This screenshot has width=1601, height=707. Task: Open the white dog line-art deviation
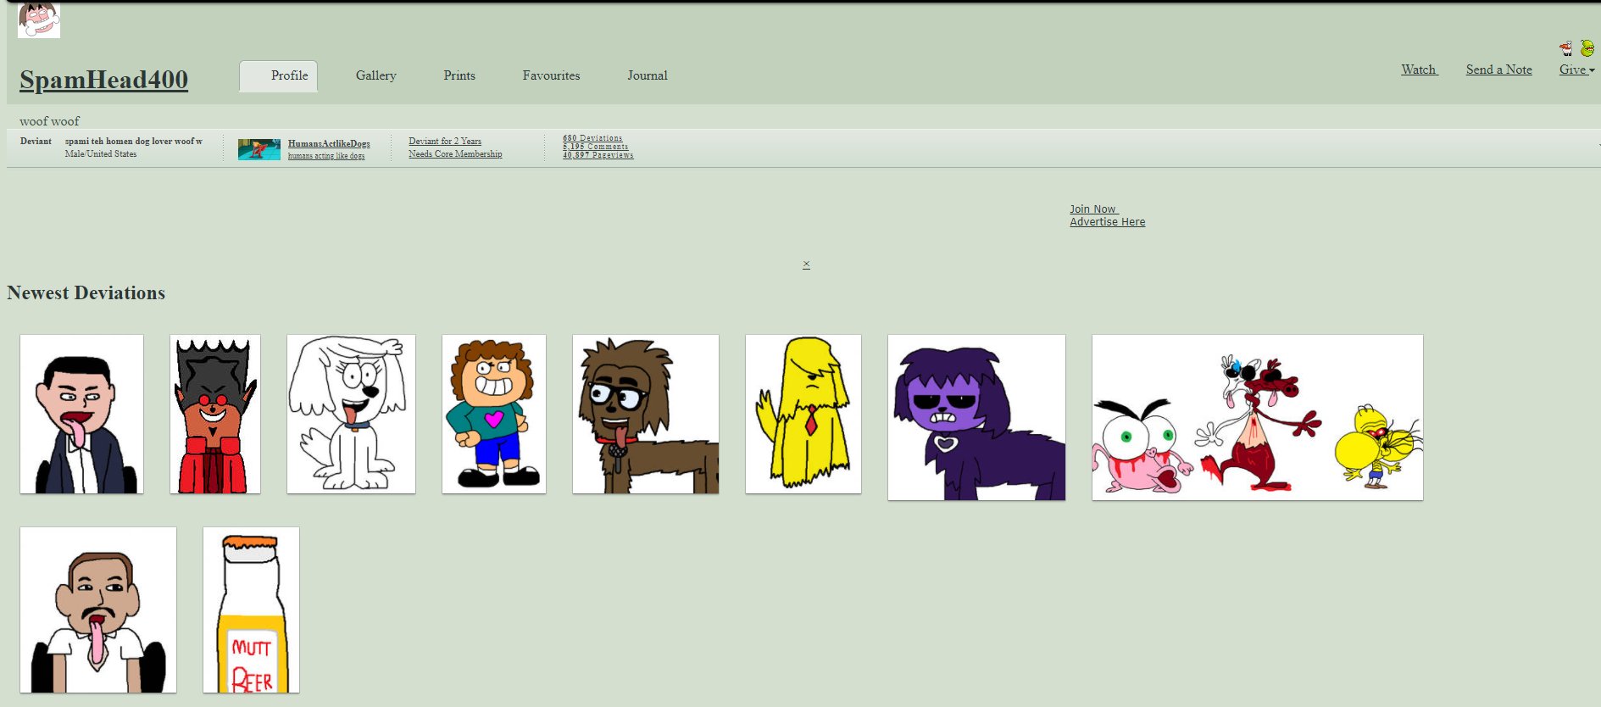[351, 414]
